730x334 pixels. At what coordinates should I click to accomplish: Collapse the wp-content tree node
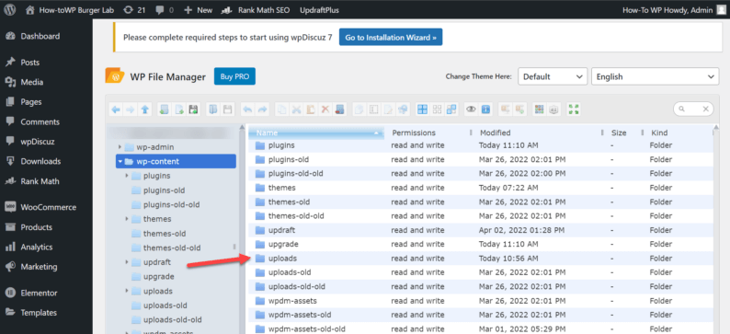120,162
